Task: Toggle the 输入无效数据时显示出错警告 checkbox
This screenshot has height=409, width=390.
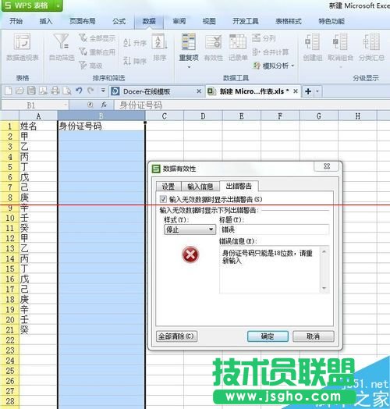Action: [163, 199]
